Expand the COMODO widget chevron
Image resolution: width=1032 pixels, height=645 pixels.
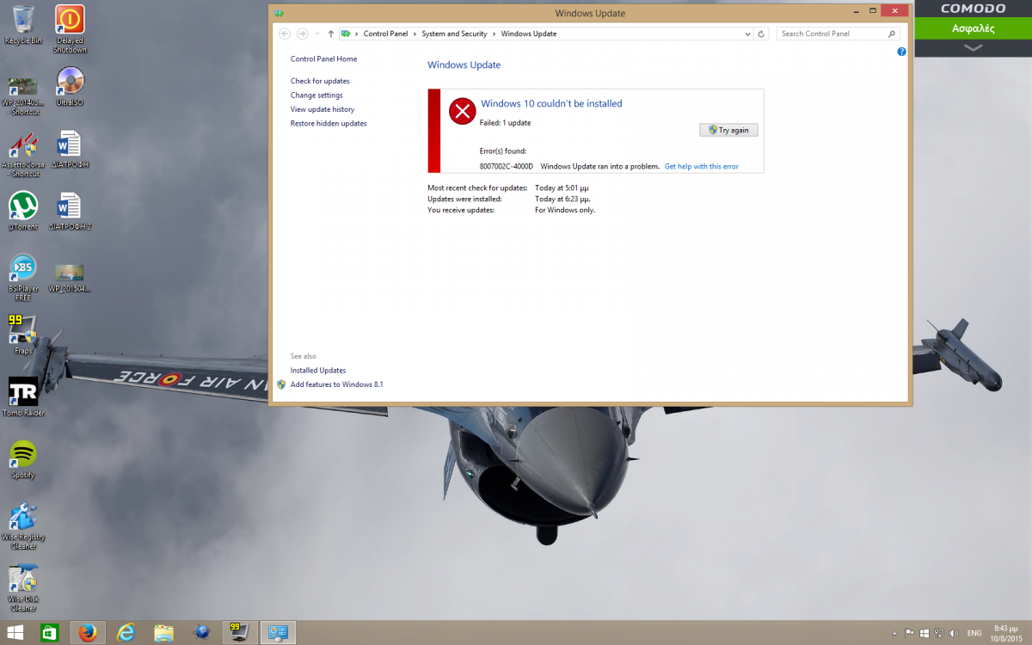pos(973,48)
